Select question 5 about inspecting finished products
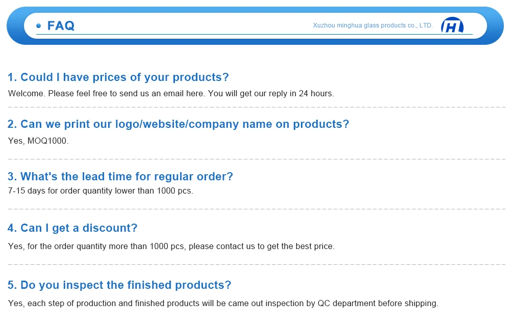The image size is (510, 327). [119, 285]
